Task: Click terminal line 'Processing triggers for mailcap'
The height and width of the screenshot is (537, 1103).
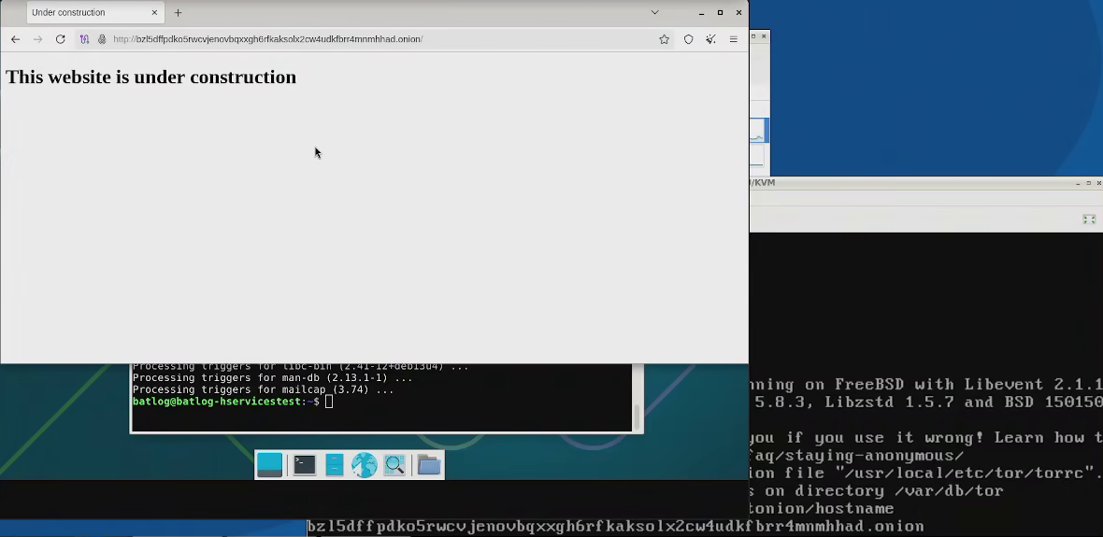Action: click(263, 389)
